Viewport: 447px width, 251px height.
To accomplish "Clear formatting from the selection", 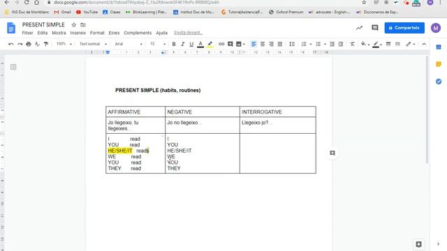I will pyautogui.click(x=352, y=44).
